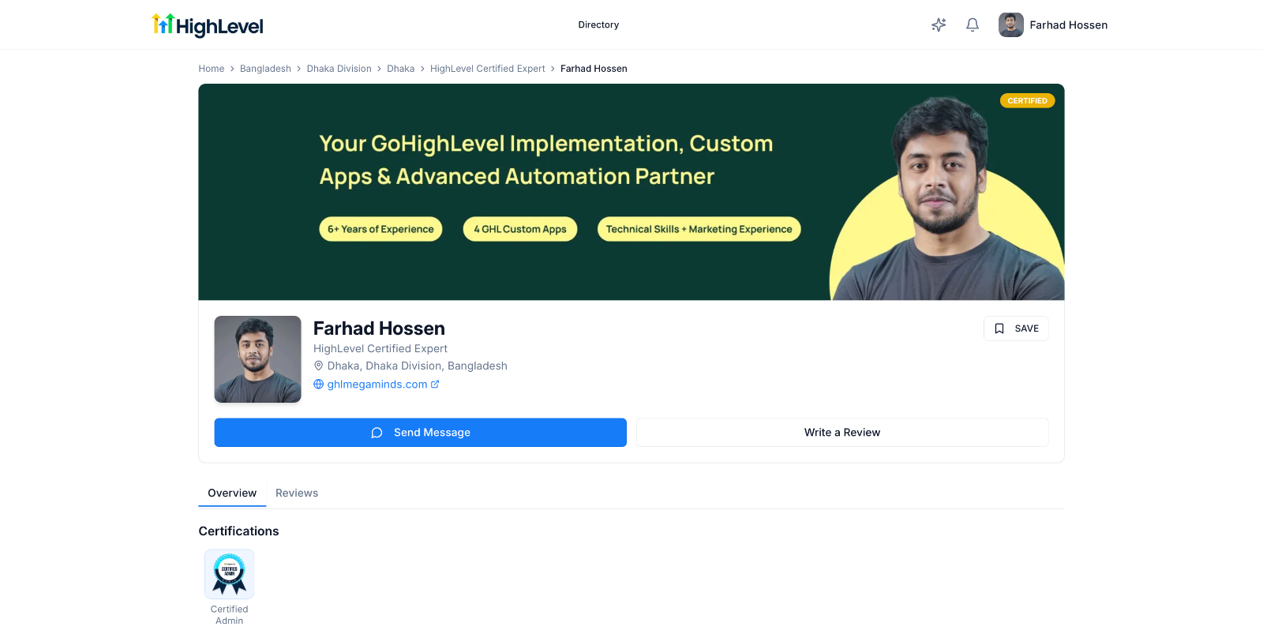Click the banner headline about GoHighLevel Implementation

pyautogui.click(x=546, y=160)
